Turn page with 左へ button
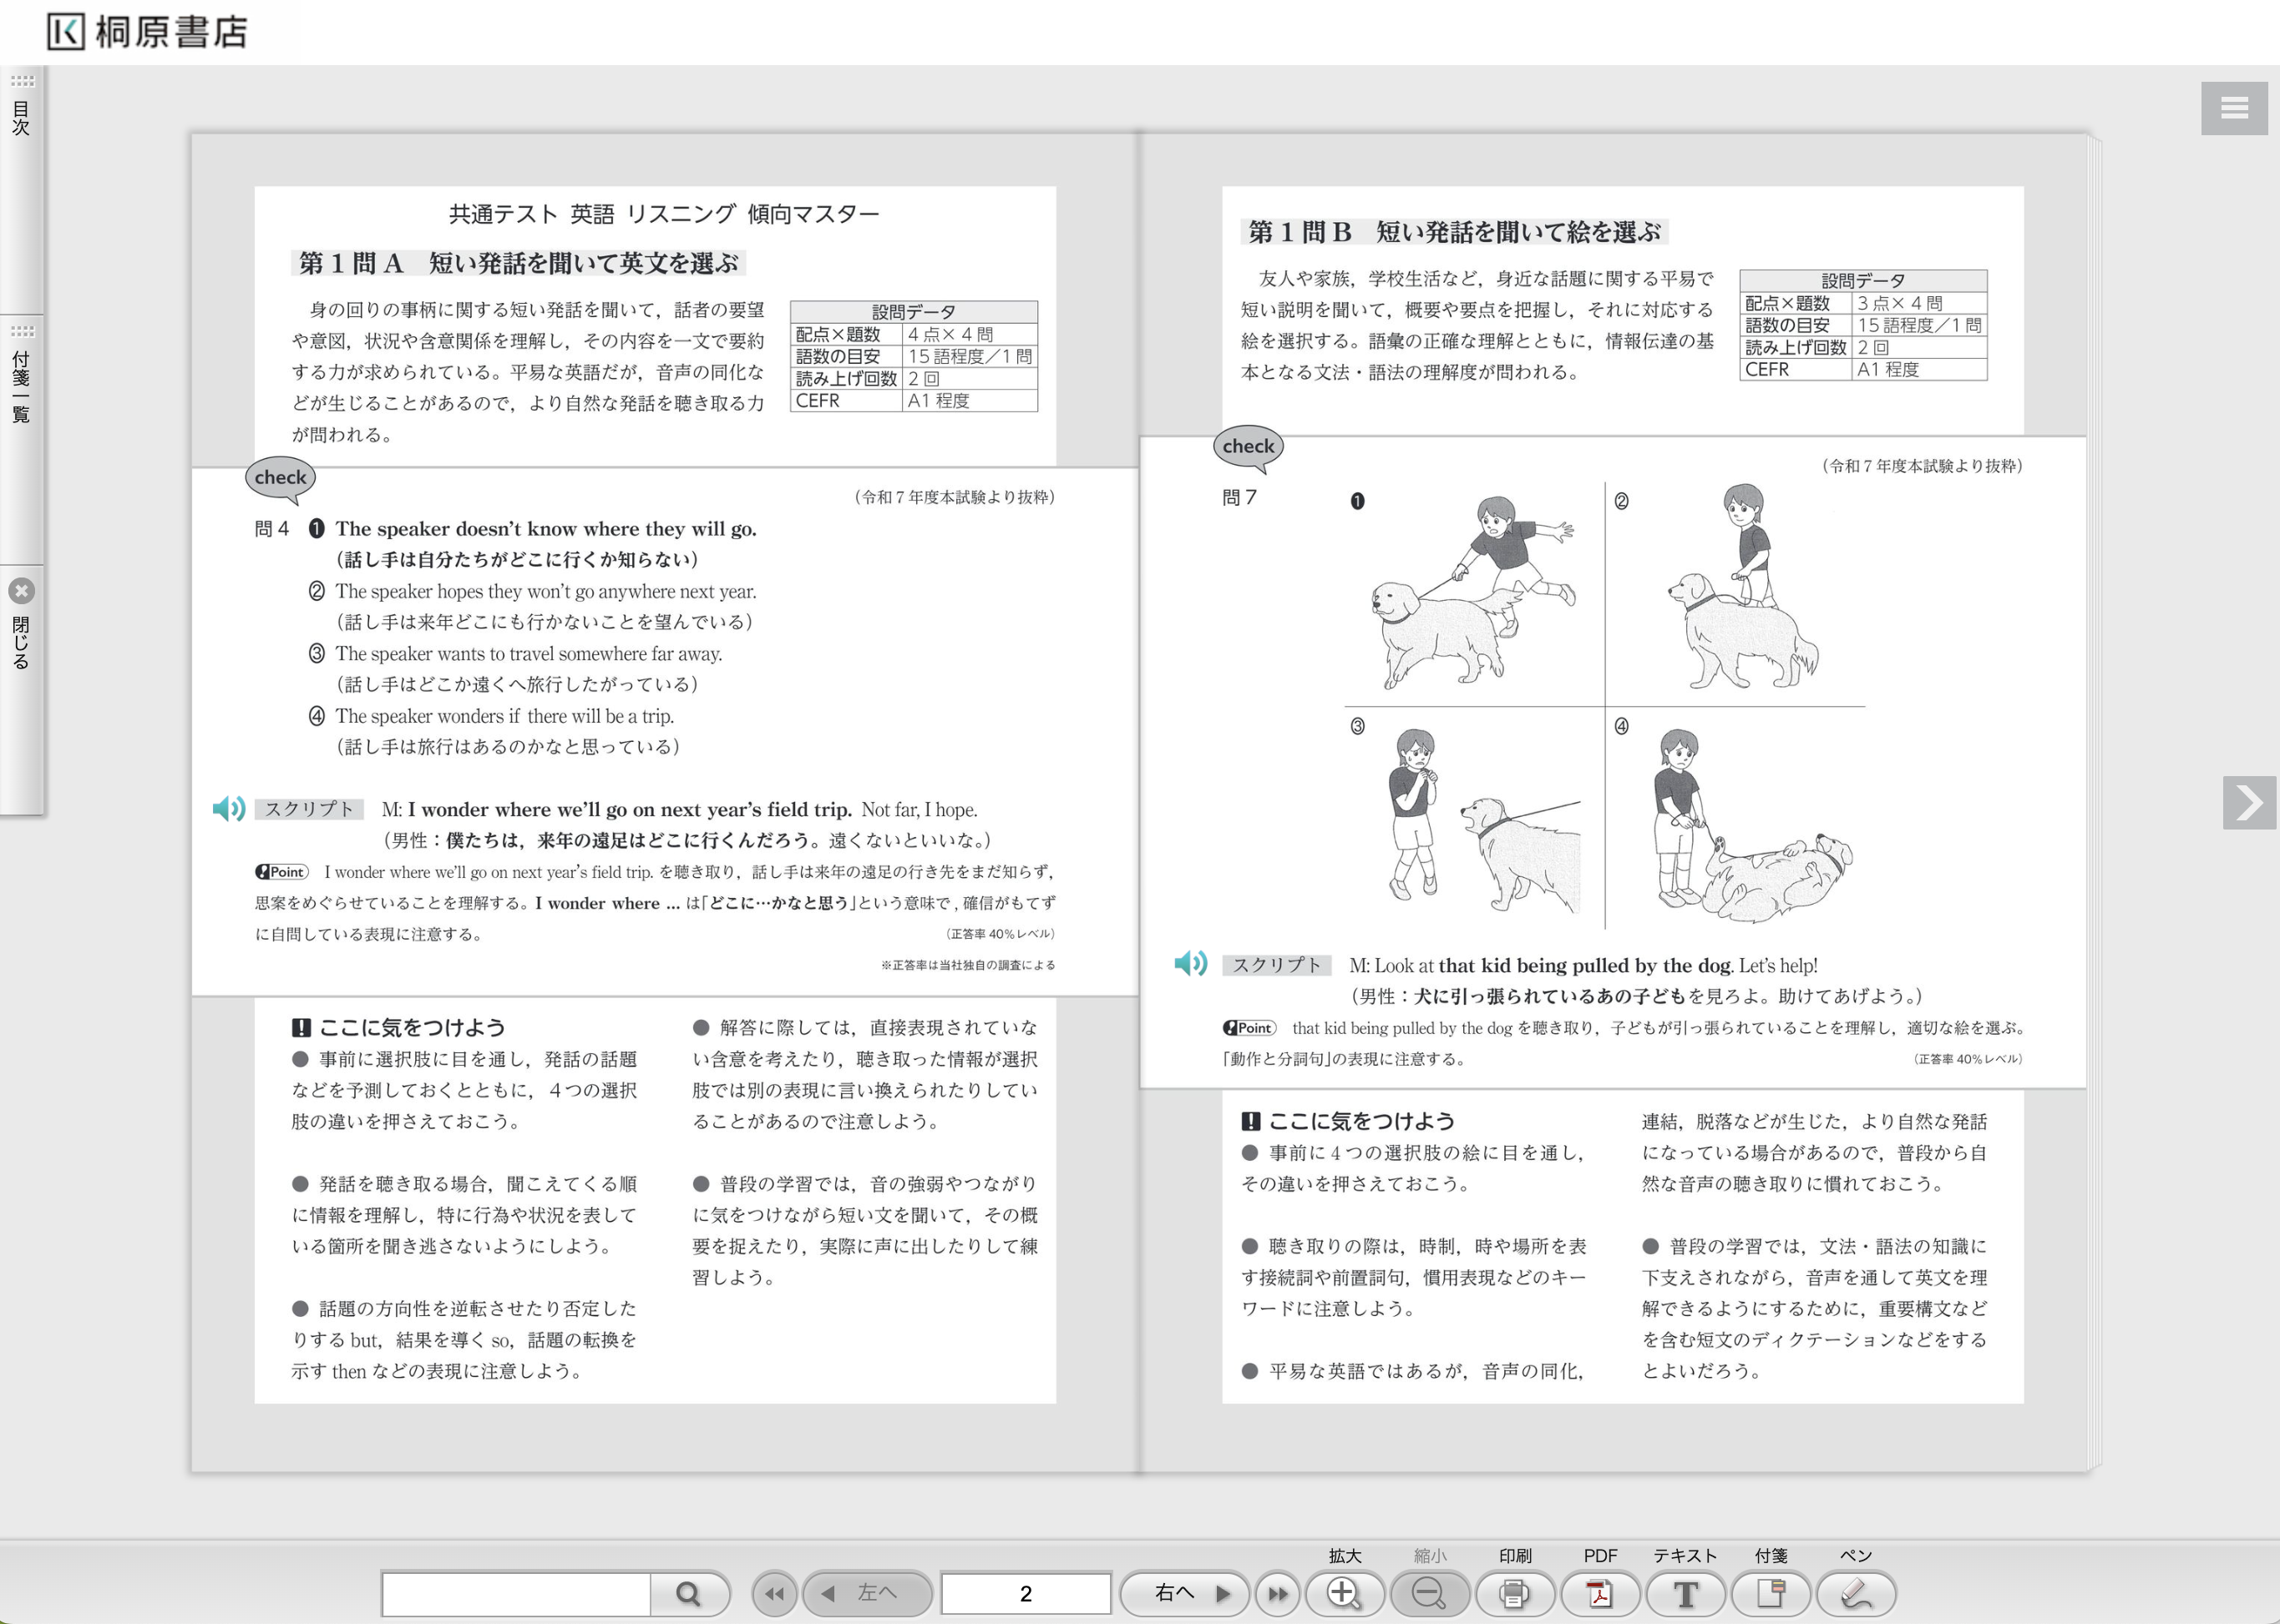Image resolution: width=2280 pixels, height=1624 pixels. 867,1593
